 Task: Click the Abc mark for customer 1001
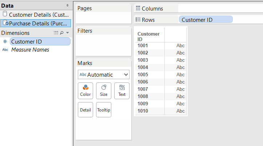(180, 45)
